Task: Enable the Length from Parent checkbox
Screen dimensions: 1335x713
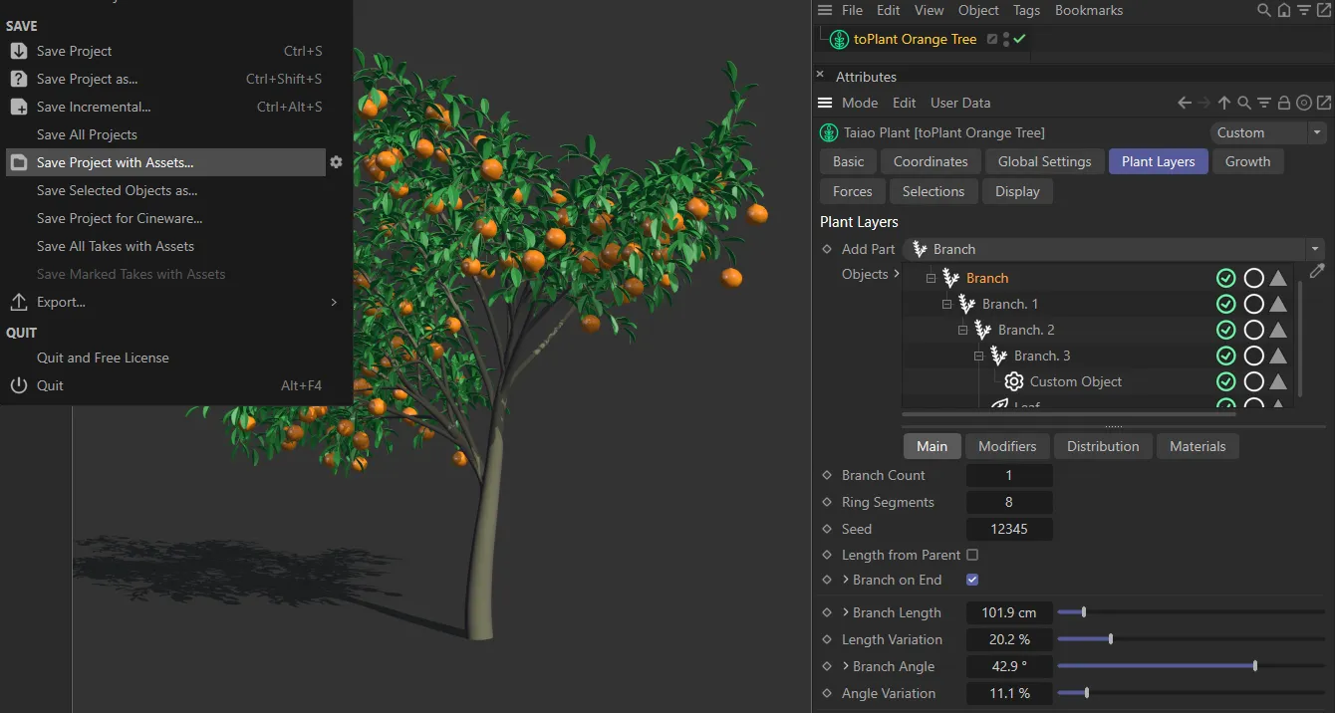Action: (x=972, y=555)
